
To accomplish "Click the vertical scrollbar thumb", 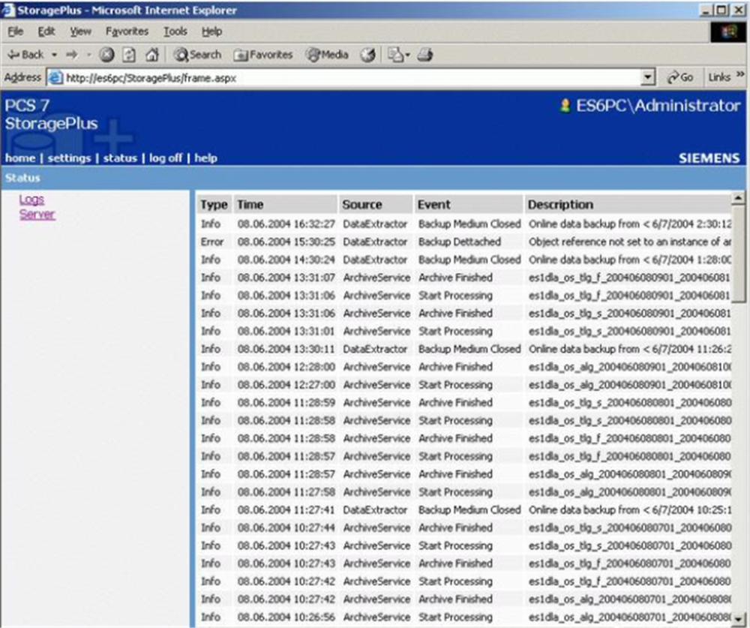I will [739, 253].
